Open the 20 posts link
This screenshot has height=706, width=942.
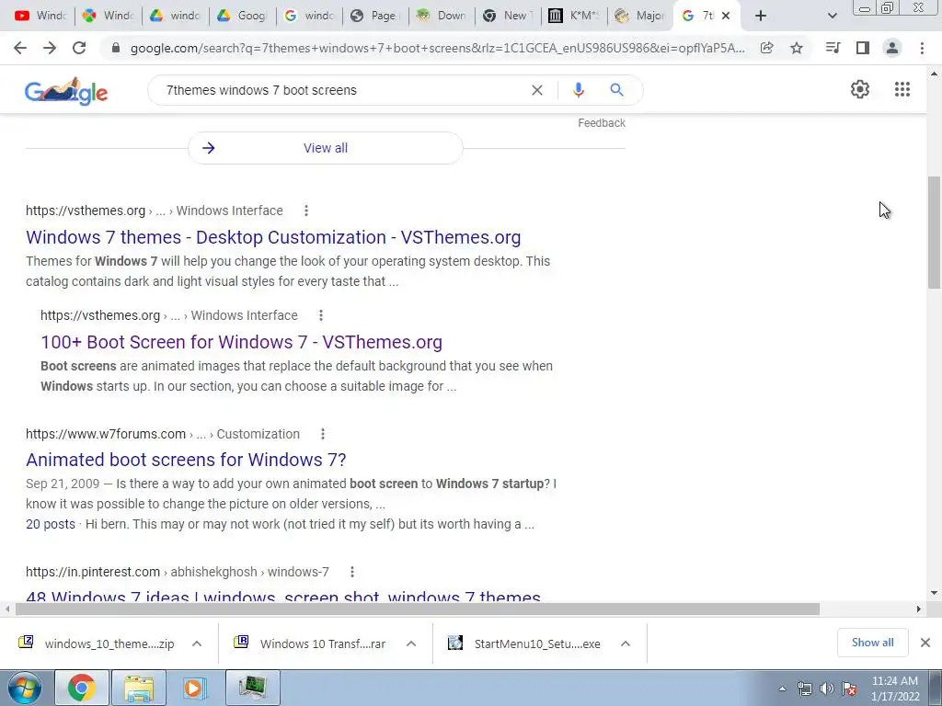point(51,524)
